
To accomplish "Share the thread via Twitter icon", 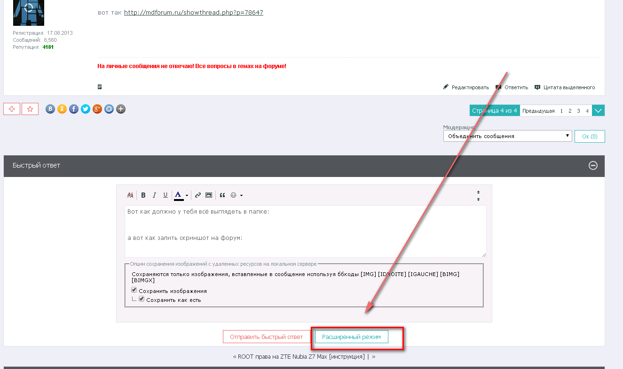I will coord(85,109).
